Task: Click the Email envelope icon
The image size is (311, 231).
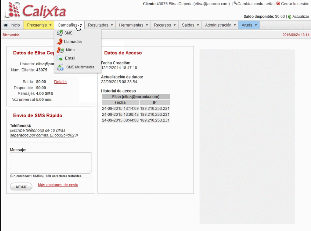Action: (x=60, y=58)
